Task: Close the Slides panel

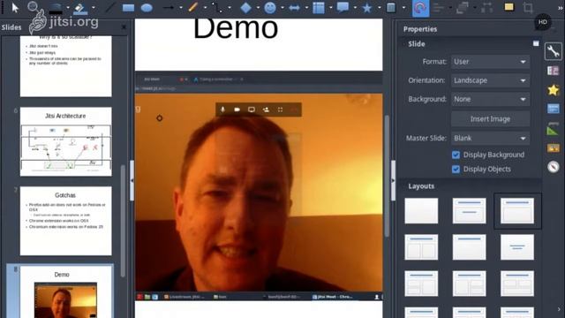Action: pyautogui.click(x=124, y=27)
